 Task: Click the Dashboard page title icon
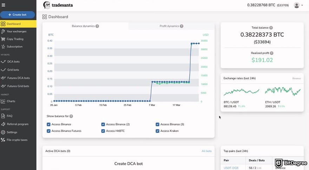[45, 17]
